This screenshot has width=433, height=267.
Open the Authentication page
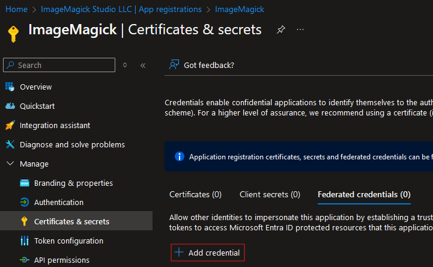59,202
